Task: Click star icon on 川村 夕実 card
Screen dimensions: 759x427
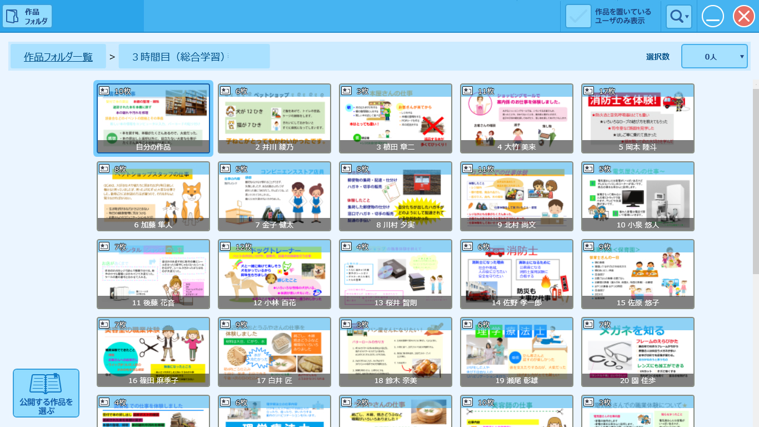Action: (x=346, y=168)
